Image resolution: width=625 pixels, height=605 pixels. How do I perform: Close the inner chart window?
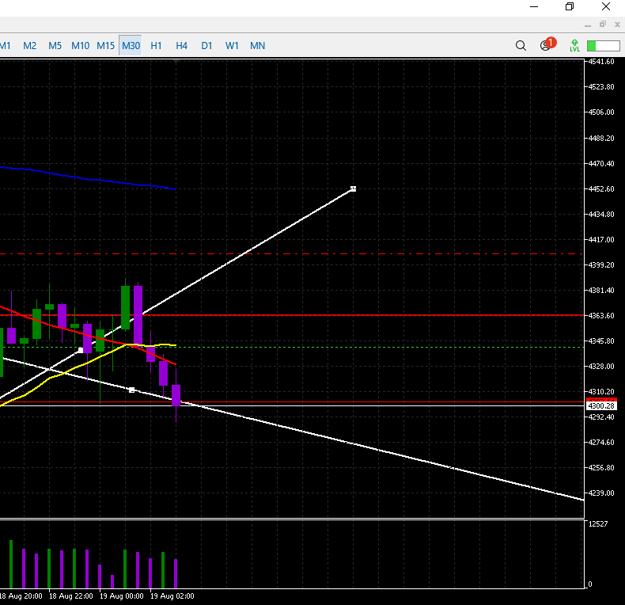pyautogui.click(x=617, y=25)
